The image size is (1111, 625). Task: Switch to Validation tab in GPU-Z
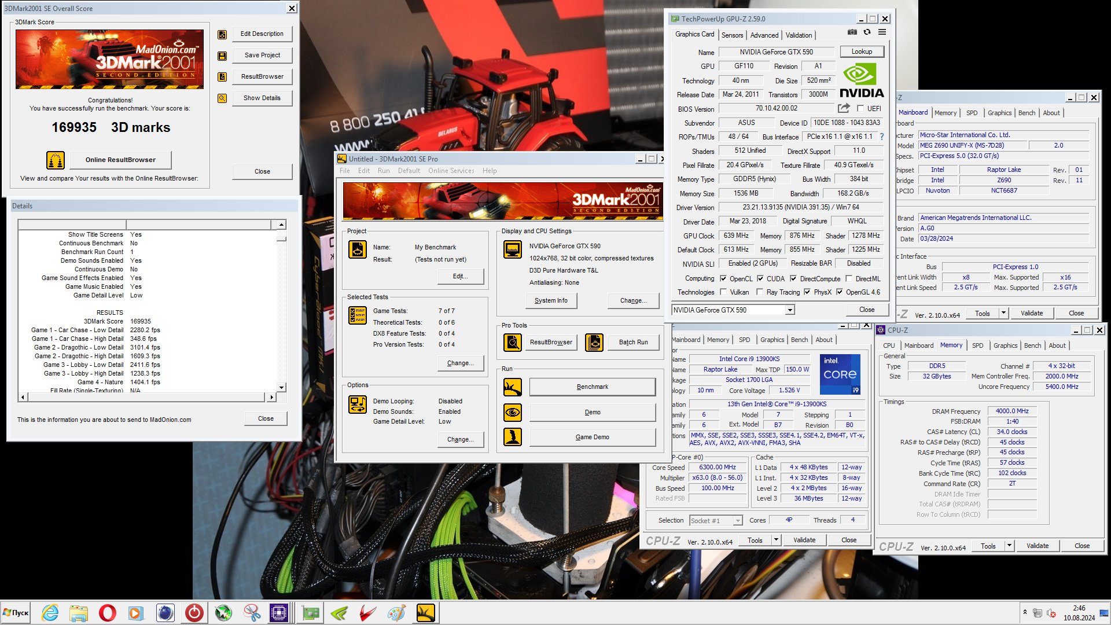pyautogui.click(x=799, y=35)
